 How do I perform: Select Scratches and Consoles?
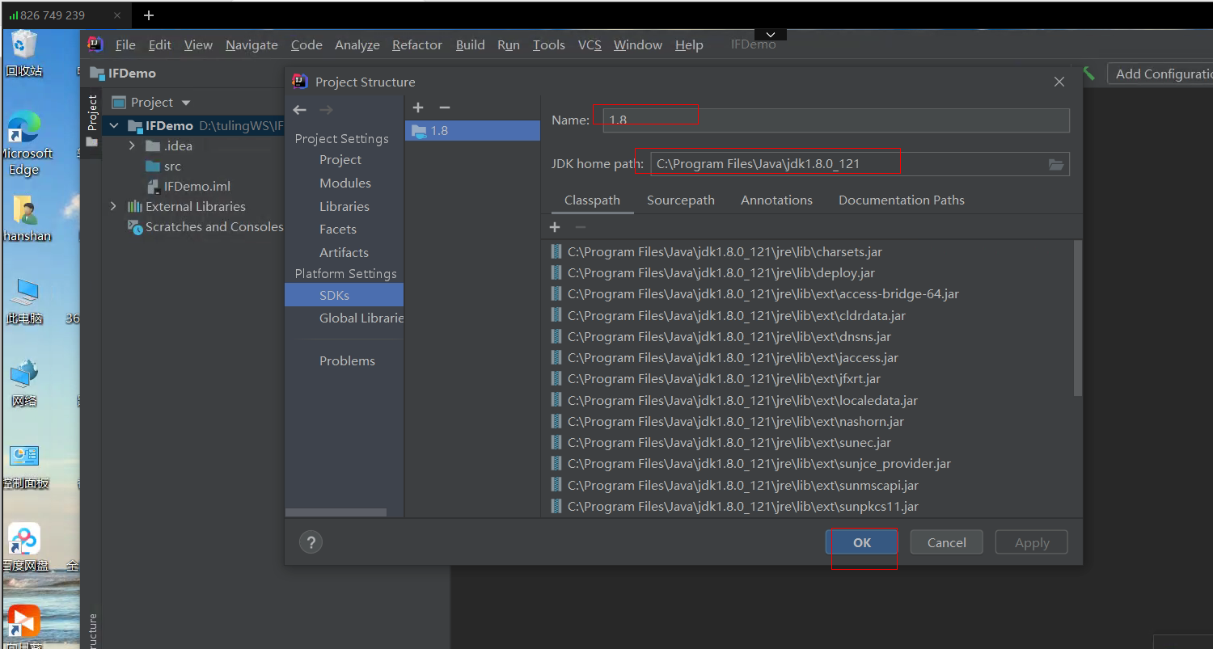pyautogui.click(x=205, y=227)
